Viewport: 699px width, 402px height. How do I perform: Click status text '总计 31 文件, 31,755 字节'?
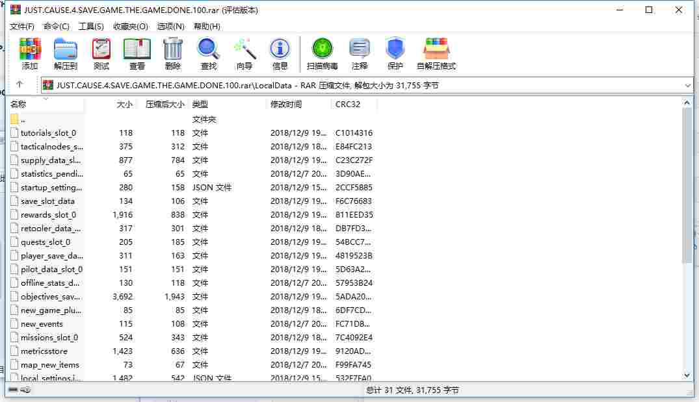412,390
